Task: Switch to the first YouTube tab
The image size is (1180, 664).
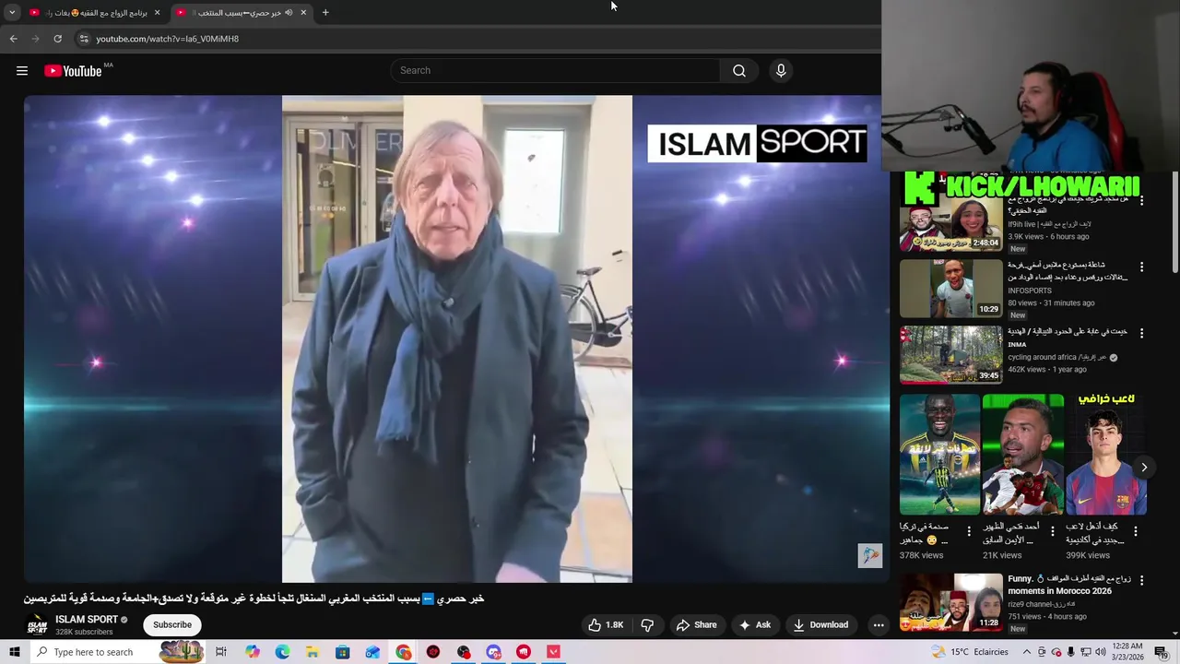Action: 95,13
